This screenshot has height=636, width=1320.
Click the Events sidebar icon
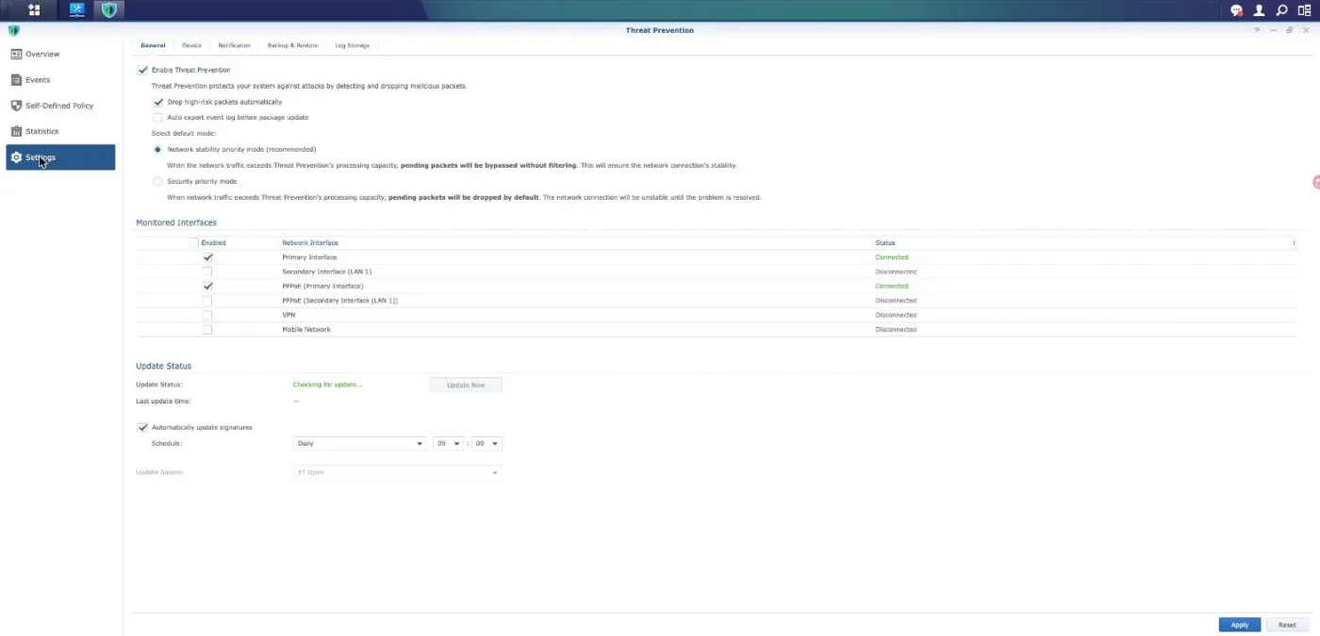[x=16, y=80]
